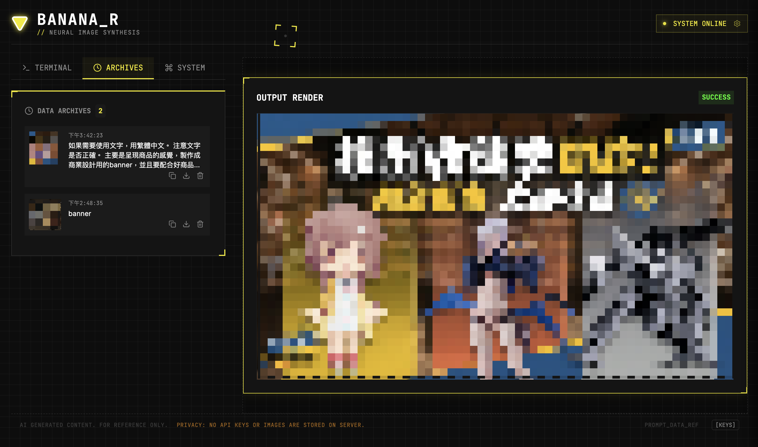The height and width of the screenshot is (447, 758).
Task: Open the System tab
Action: [185, 68]
